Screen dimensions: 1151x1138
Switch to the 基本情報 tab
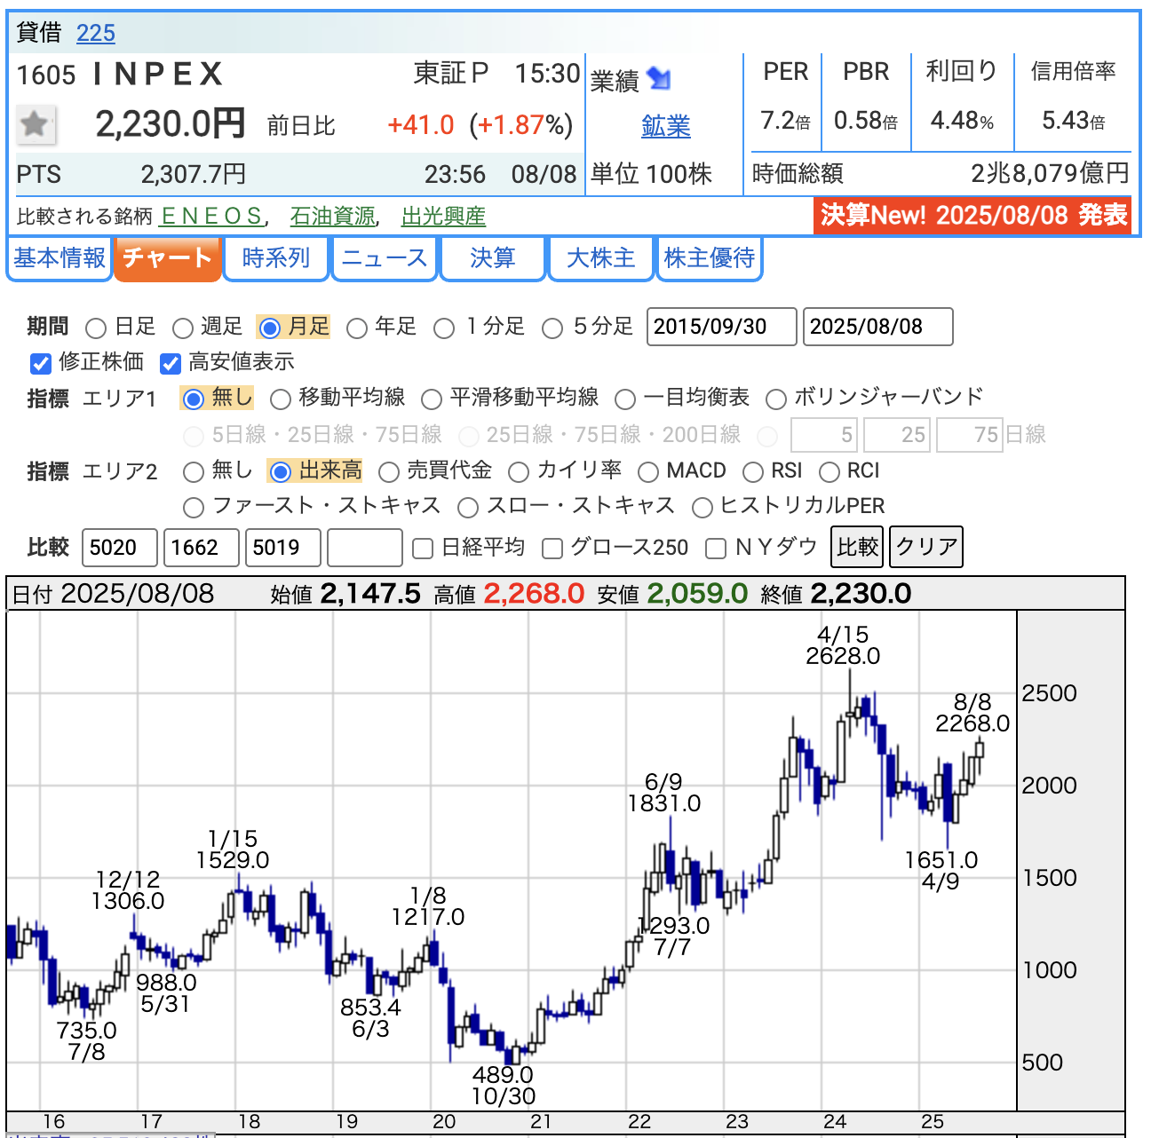click(x=60, y=258)
